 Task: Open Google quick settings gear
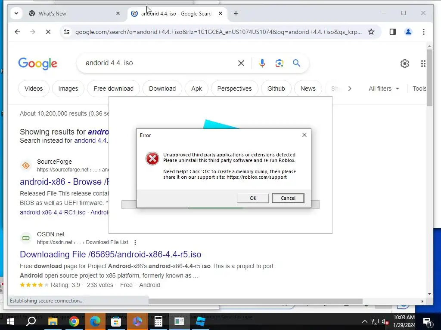pyautogui.click(x=405, y=64)
